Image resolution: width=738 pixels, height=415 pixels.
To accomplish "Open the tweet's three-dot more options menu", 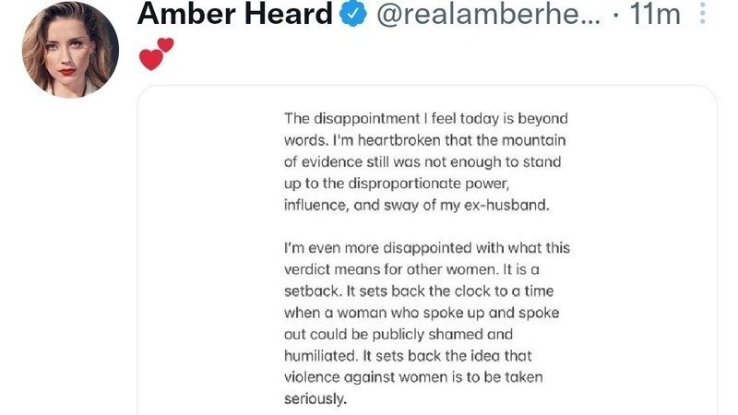I will pyautogui.click(x=703, y=15).
